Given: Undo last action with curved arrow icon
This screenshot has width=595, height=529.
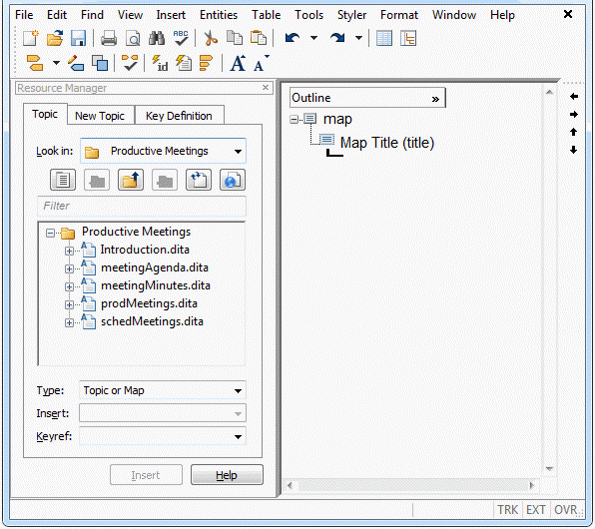Looking at the screenshot, I should coord(293,38).
